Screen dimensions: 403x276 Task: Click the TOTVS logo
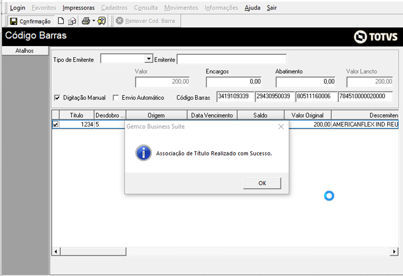point(375,37)
